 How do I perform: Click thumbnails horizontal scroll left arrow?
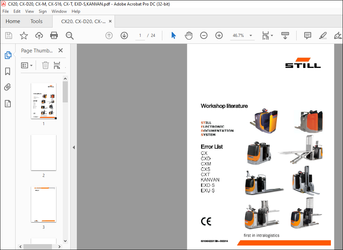tap(20, 247)
